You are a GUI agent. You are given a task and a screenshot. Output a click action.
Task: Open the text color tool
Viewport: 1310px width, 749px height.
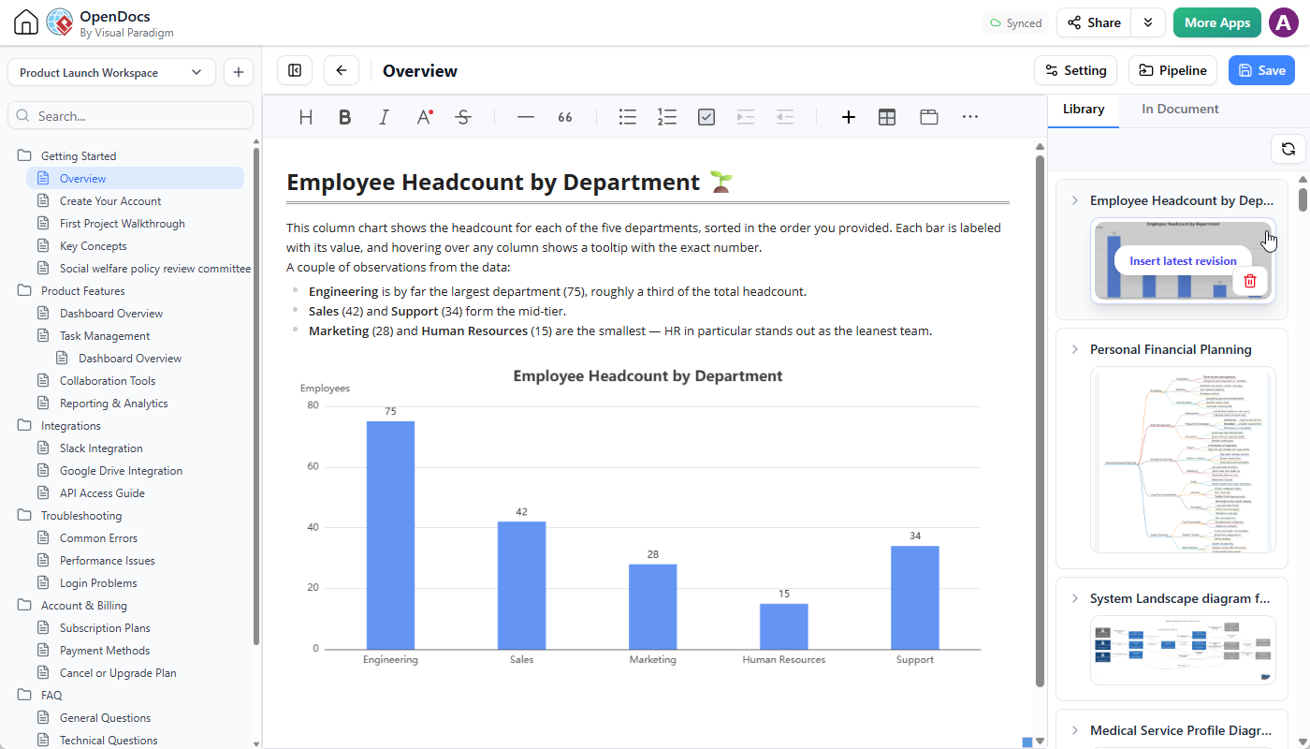pos(424,117)
